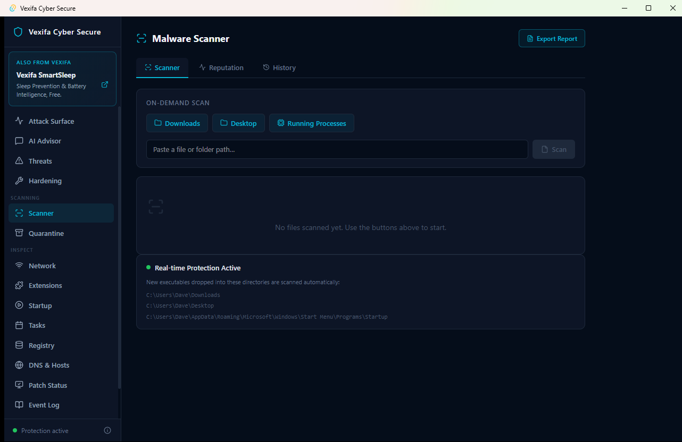
Task: Click the Vexifa app icon in the title bar
Action: click(13, 8)
